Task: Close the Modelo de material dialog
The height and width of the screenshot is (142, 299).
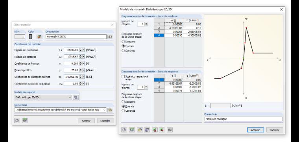Action: click(x=281, y=9)
